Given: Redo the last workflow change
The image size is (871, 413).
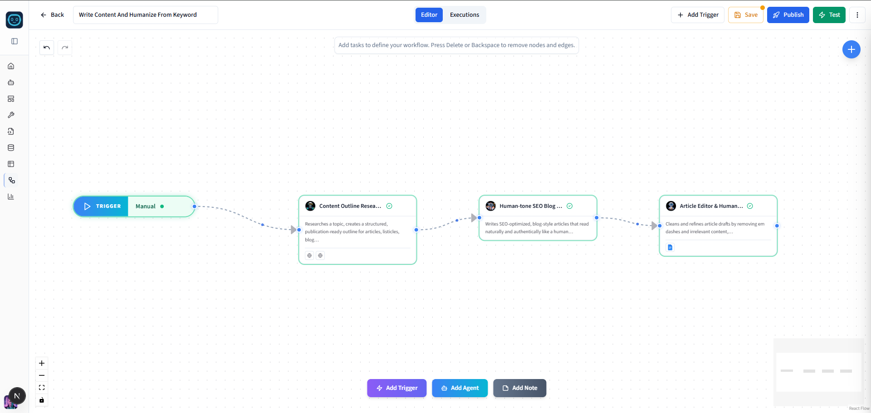Looking at the screenshot, I should tap(64, 48).
